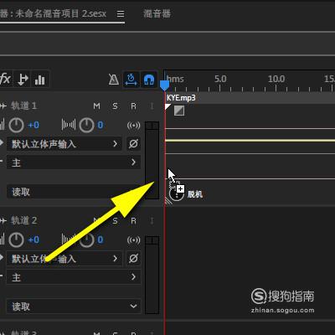Image resolution: width=335 pixels, height=335 pixels.
Task: Toggle the snapping magnet icon
Action: point(149,80)
